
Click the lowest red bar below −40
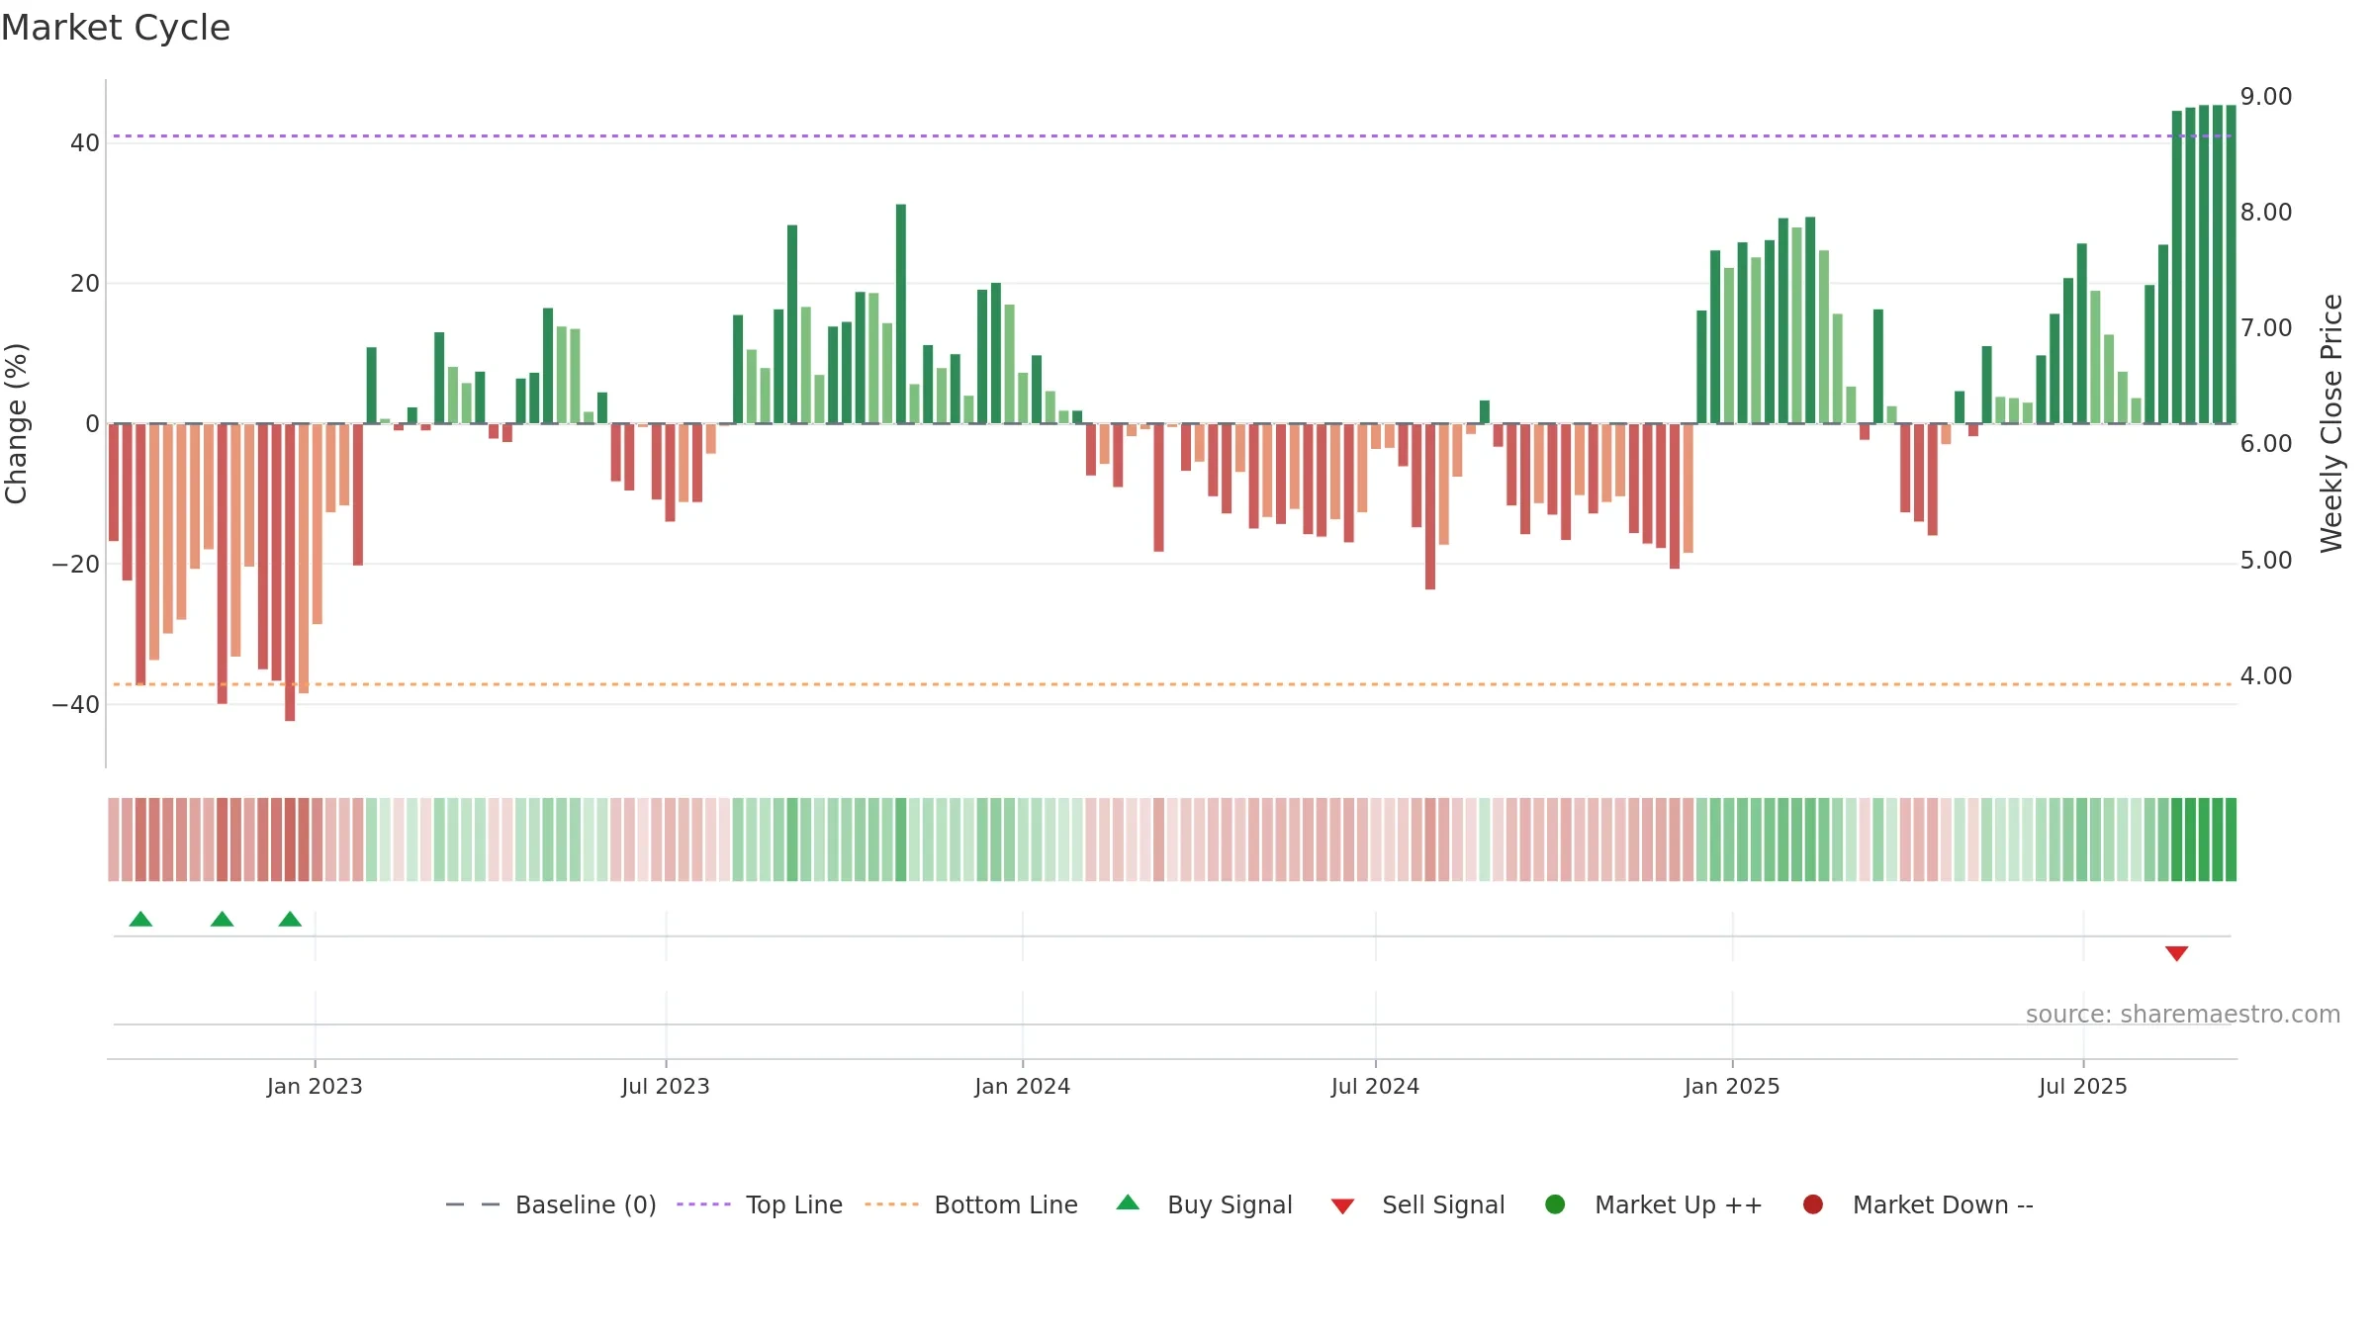(290, 573)
